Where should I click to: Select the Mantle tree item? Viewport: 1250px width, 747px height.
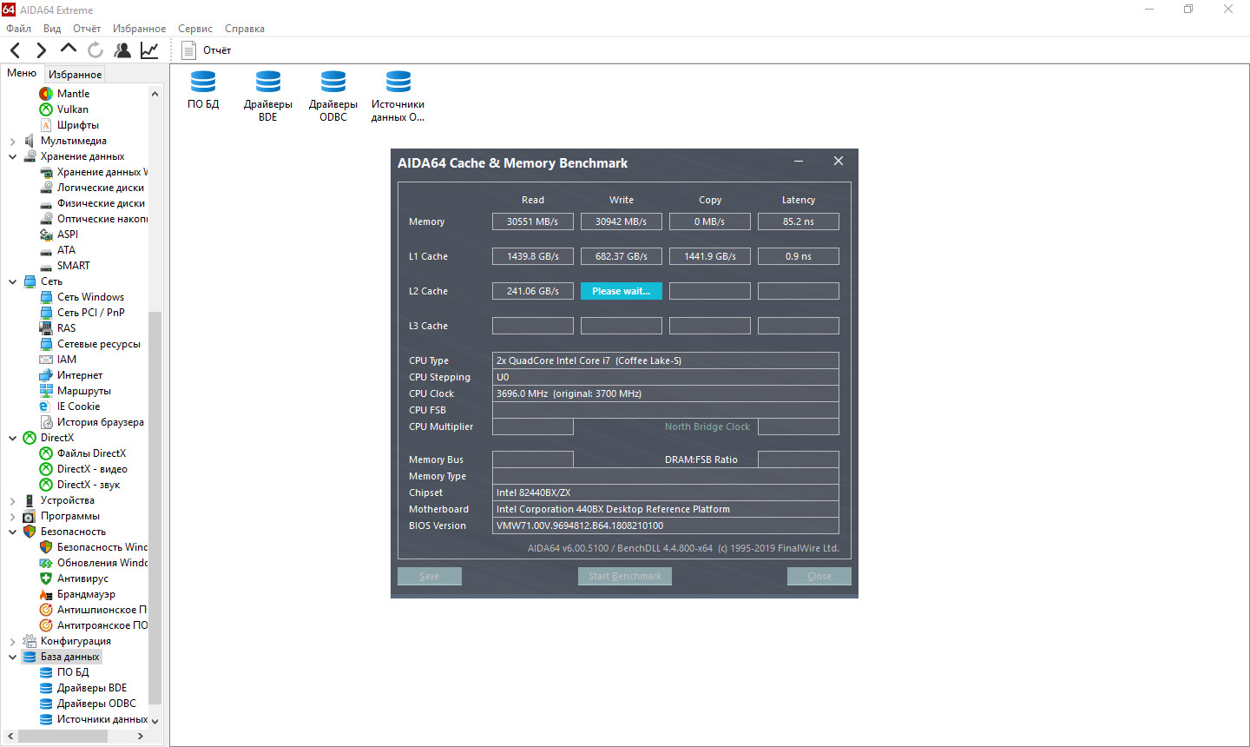click(x=73, y=94)
